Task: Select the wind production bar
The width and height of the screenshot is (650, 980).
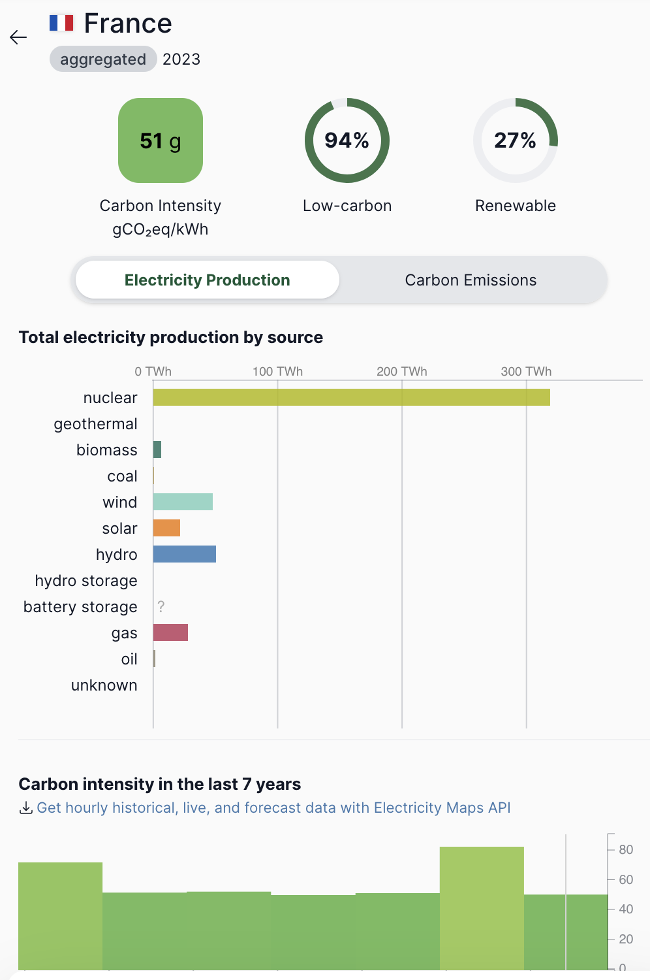Action: click(x=183, y=502)
